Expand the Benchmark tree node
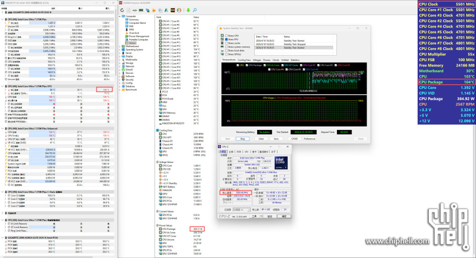 pos(120,90)
